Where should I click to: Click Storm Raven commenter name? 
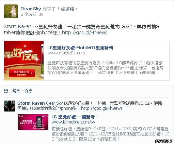31,103
